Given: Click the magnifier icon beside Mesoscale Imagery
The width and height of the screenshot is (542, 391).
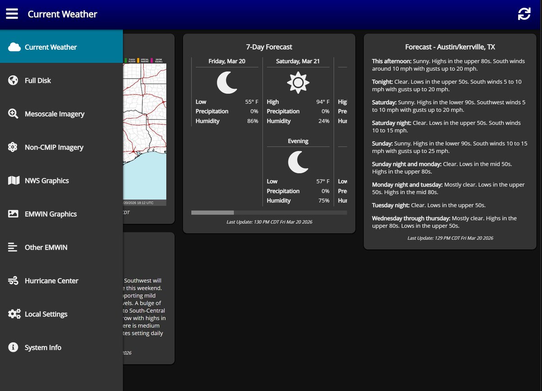Looking at the screenshot, I should [13, 114].
